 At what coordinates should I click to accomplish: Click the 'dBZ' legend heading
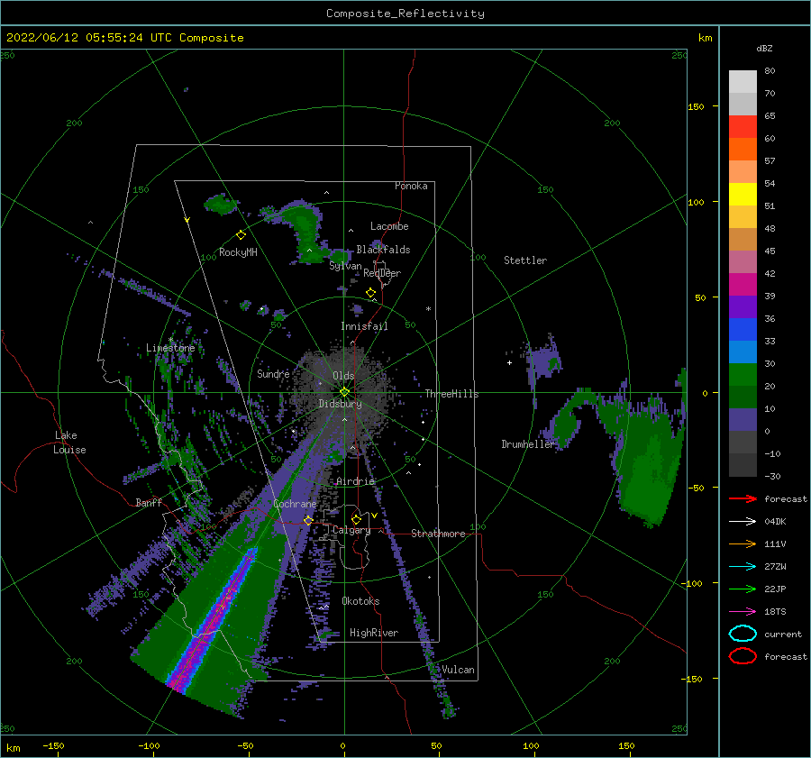click(764, 48)
